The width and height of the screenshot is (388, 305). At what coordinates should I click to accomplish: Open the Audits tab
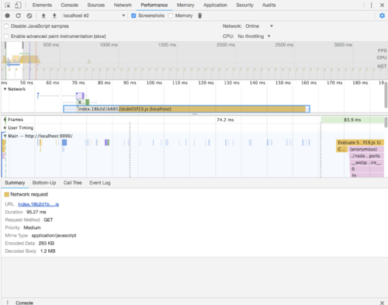[x=269, y=5]
